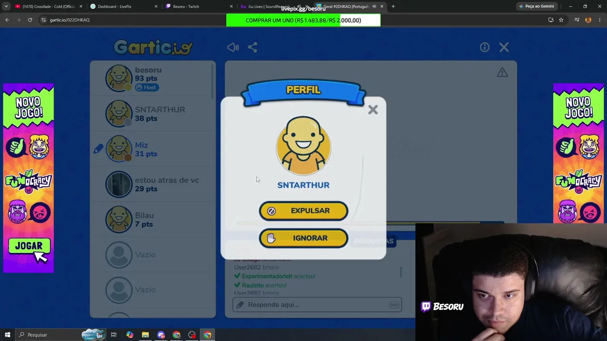Expel SNTARTHUR with the Expulsar button
This screenshot has width=607, height=341.
point(303,211)
